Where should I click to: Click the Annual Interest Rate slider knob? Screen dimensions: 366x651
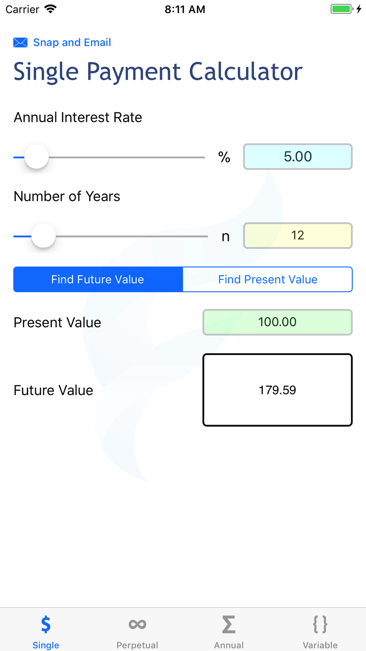click(37, 157)
